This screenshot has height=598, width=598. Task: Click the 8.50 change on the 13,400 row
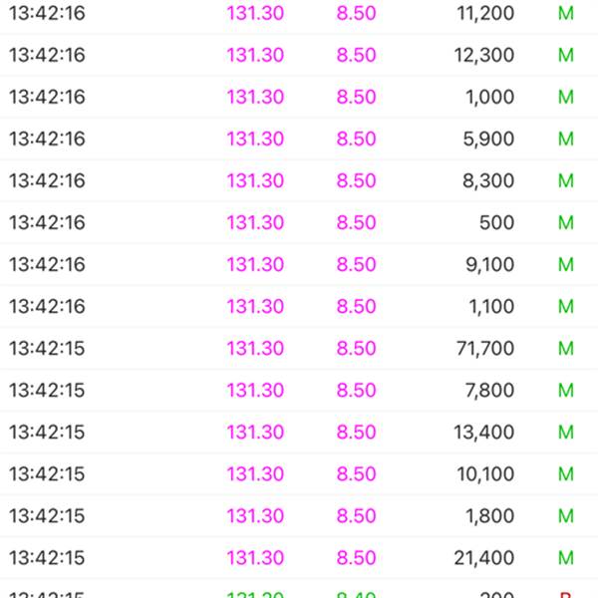point(356,433)
